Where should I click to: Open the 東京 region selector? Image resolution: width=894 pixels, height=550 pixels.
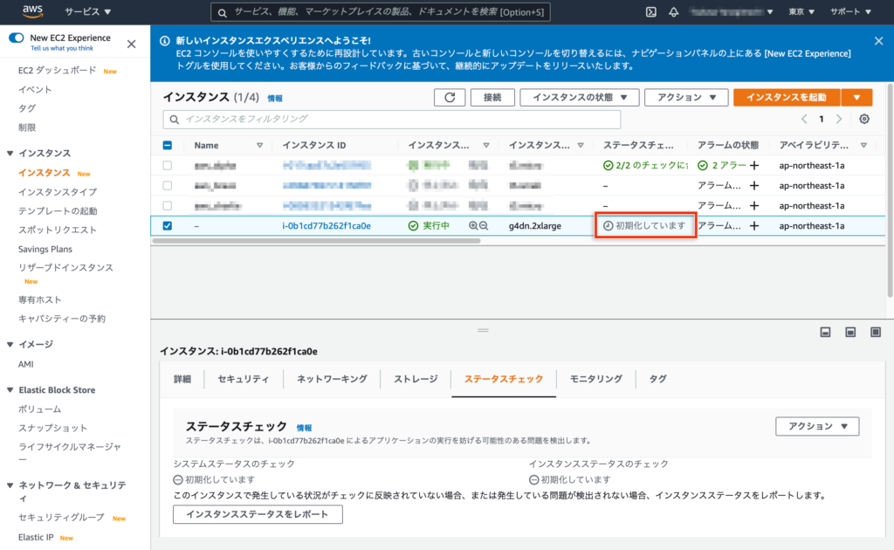tap(801, 11)
